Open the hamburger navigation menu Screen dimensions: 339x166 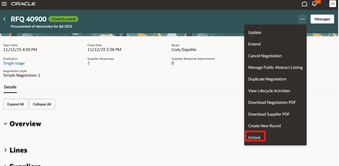point(4,4)
